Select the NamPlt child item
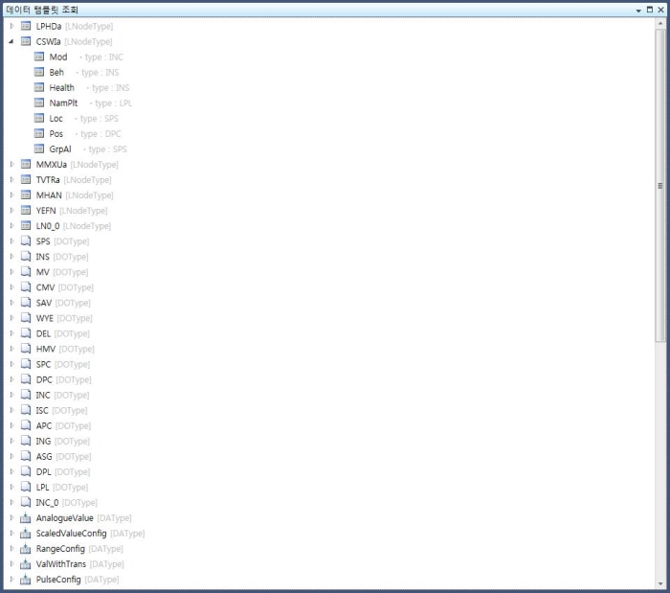The height and width of the screenshot is (593, 670). click(63, 103)
